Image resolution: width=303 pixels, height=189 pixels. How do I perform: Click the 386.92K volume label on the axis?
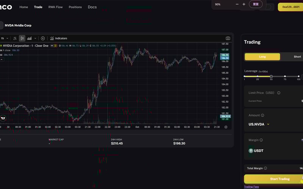click(x=225, y=116)
